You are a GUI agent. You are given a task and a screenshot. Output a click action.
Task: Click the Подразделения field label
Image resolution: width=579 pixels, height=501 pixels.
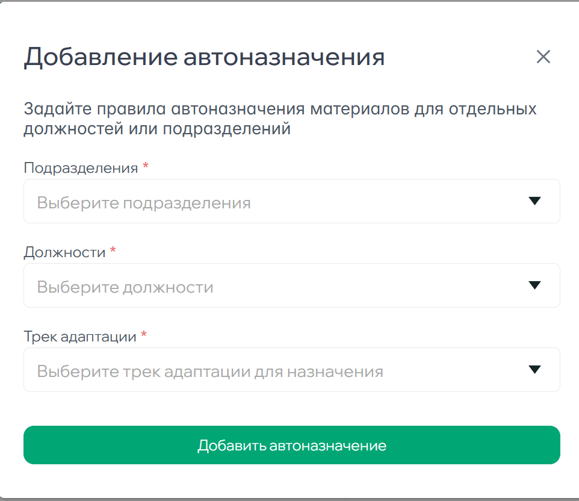(81, 168)
